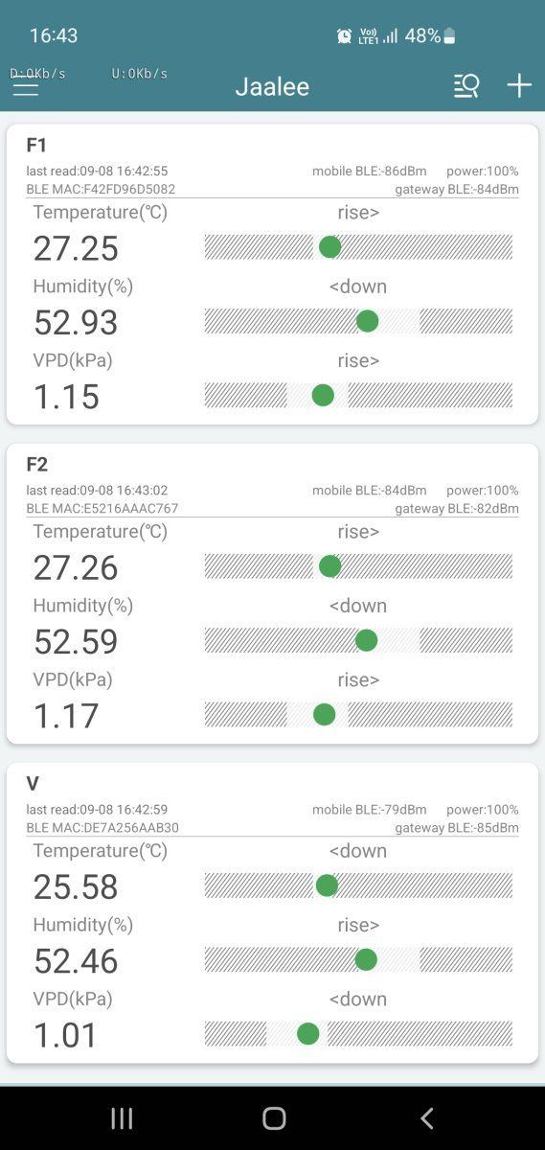Image resolution: width=545 pixels, height=1150 pixels.
Task: Open the F2 sensor card title
Action: 36,465
